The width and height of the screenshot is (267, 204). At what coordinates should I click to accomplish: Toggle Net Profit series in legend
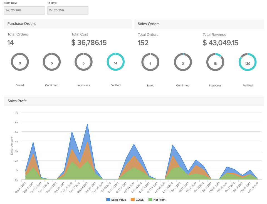(x=157, y=200)
